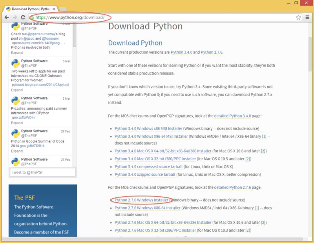Image resolution: width=314 pixels, height=243 pixels.
Task: Click the @opensourceway mention link
Action: coord(39,34)
